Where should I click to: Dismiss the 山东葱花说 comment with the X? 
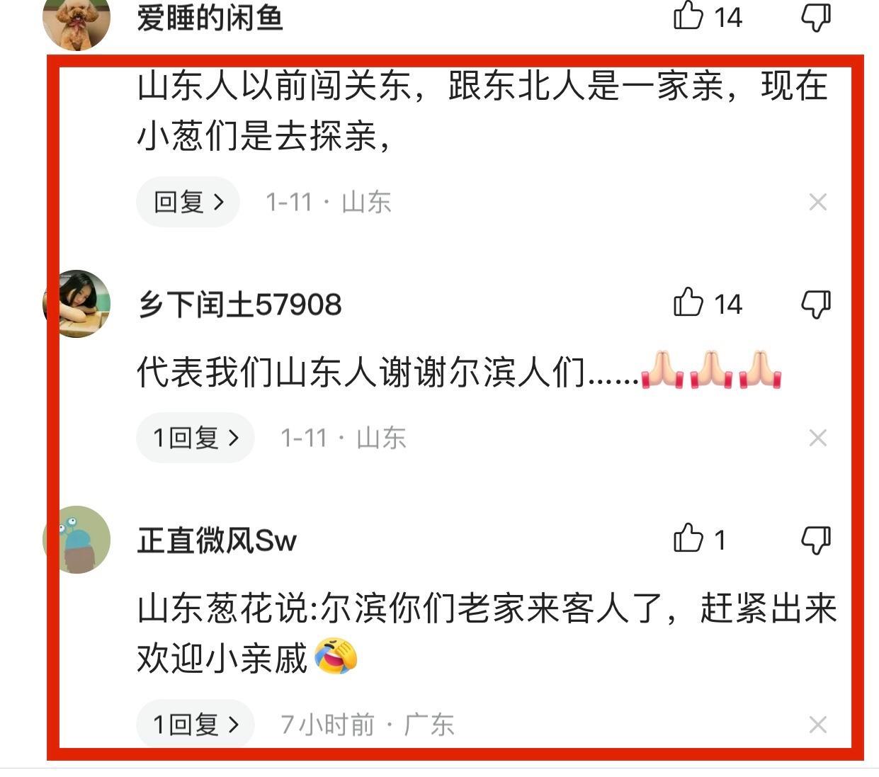pos(817,725)
